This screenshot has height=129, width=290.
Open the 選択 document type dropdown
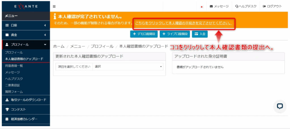[x=128, y=67]
